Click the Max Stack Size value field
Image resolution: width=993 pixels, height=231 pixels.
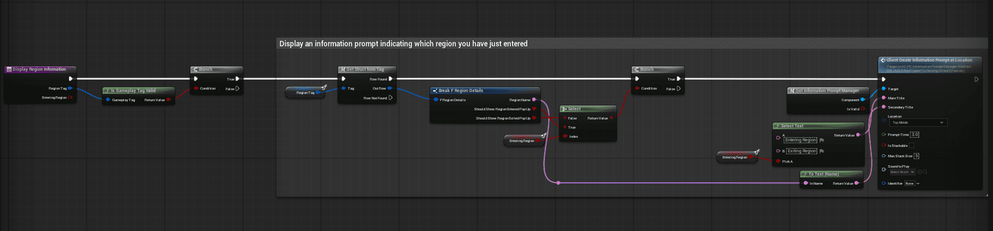[916, 156]
